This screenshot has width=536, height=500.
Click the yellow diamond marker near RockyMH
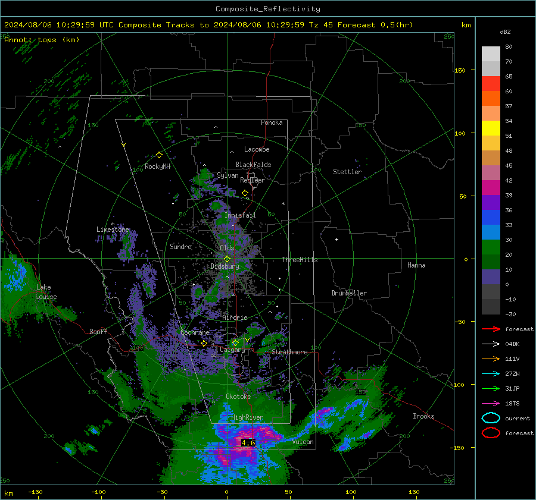[x=159, y=155]
